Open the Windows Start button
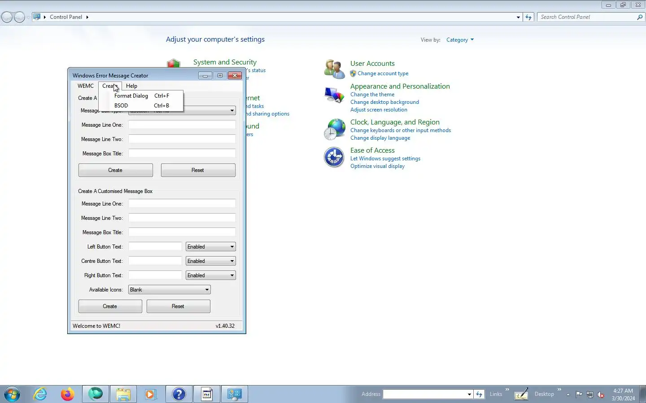 [x=12, y=394]
